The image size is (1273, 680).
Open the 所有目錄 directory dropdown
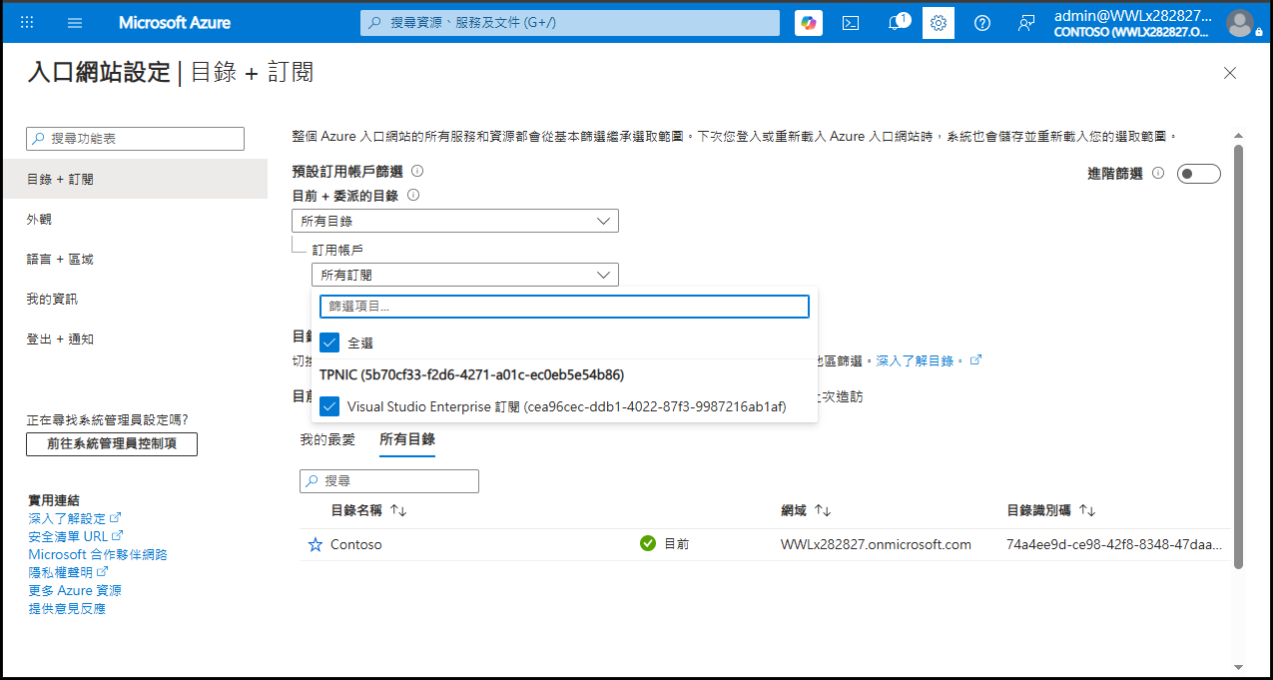point(455,221)
